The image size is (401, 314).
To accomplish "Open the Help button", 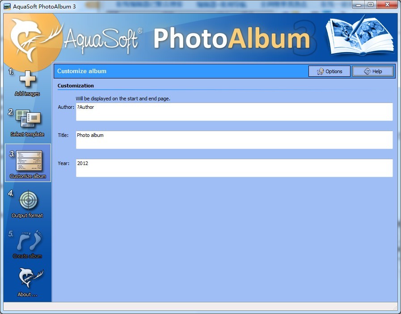I will (372, 71).
